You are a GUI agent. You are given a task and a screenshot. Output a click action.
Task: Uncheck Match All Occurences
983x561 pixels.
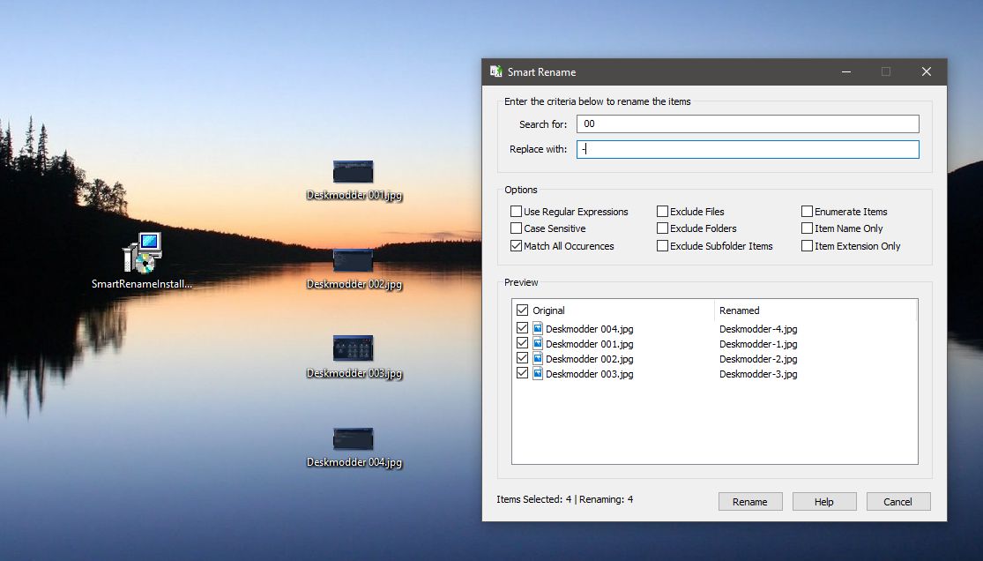[516, 246]
